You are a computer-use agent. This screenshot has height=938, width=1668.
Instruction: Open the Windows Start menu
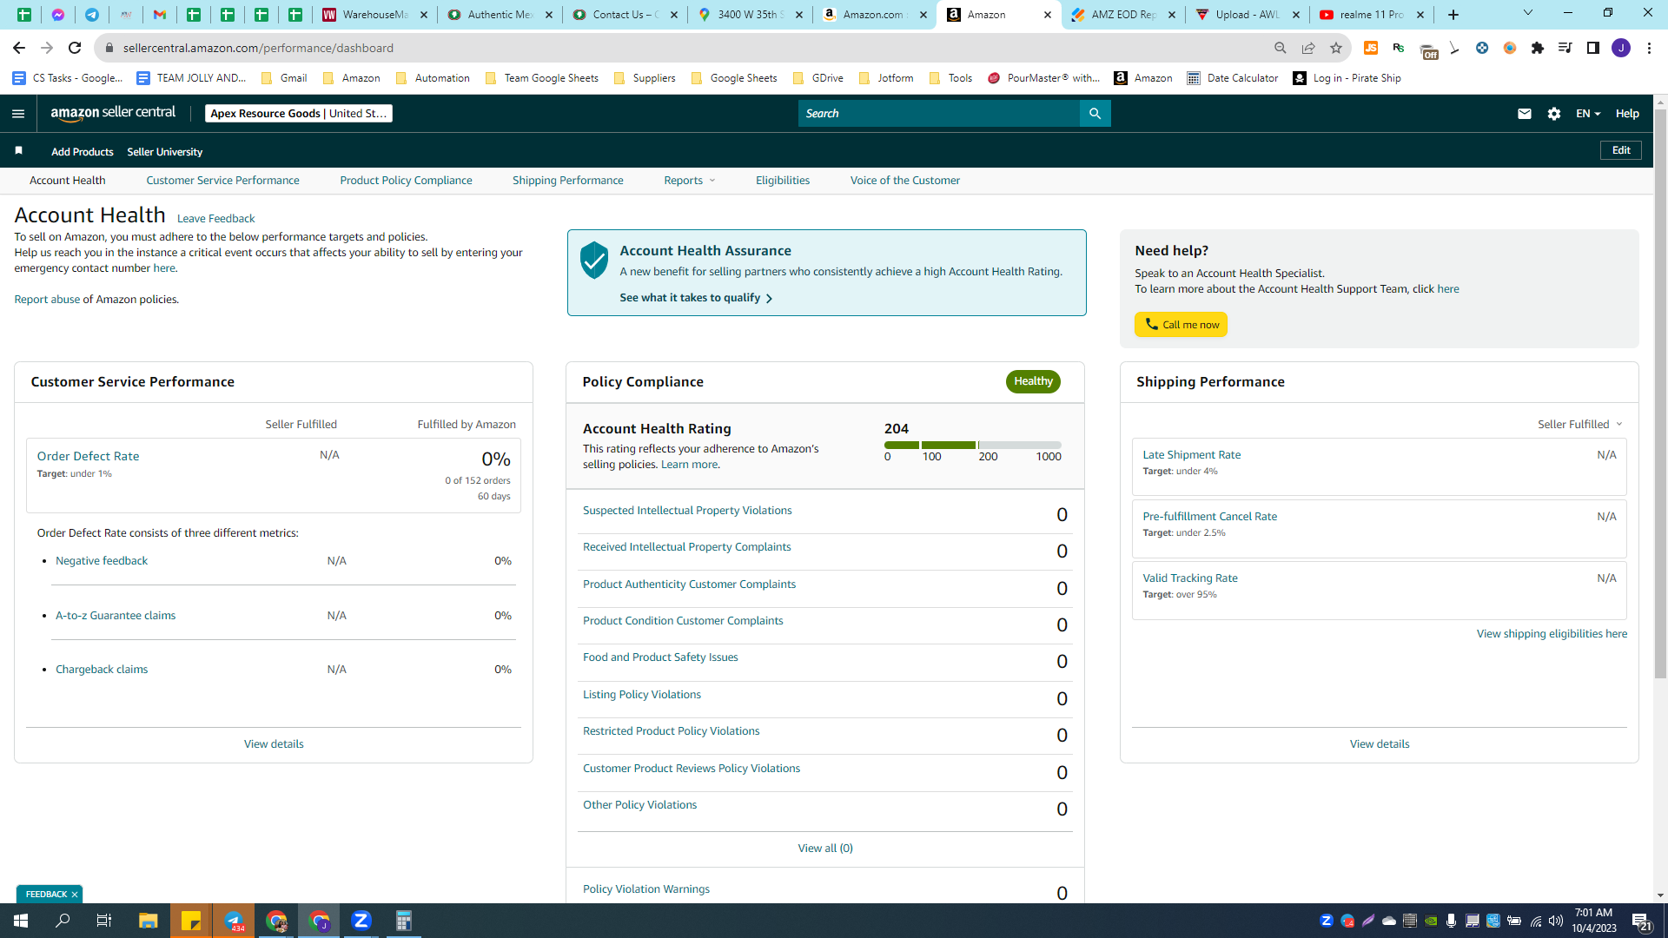tap(21, 921)
